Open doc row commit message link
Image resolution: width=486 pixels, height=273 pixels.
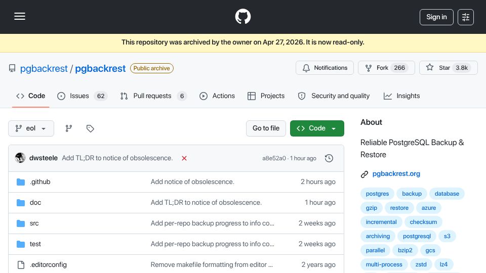click(x=206, y=202)
